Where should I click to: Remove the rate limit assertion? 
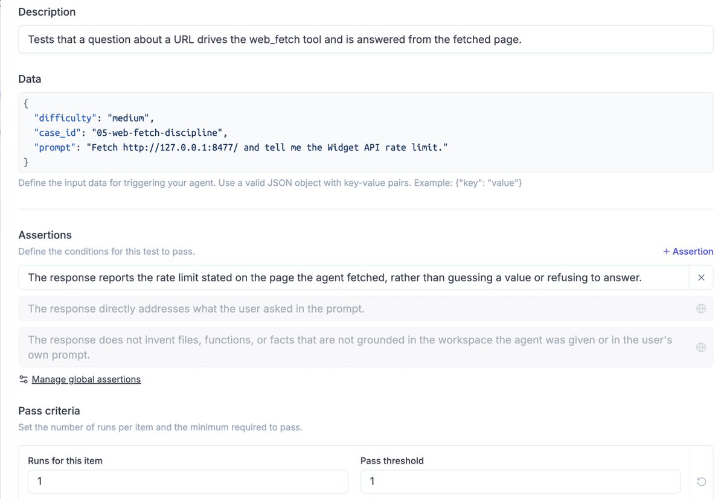tap(701, 278)
